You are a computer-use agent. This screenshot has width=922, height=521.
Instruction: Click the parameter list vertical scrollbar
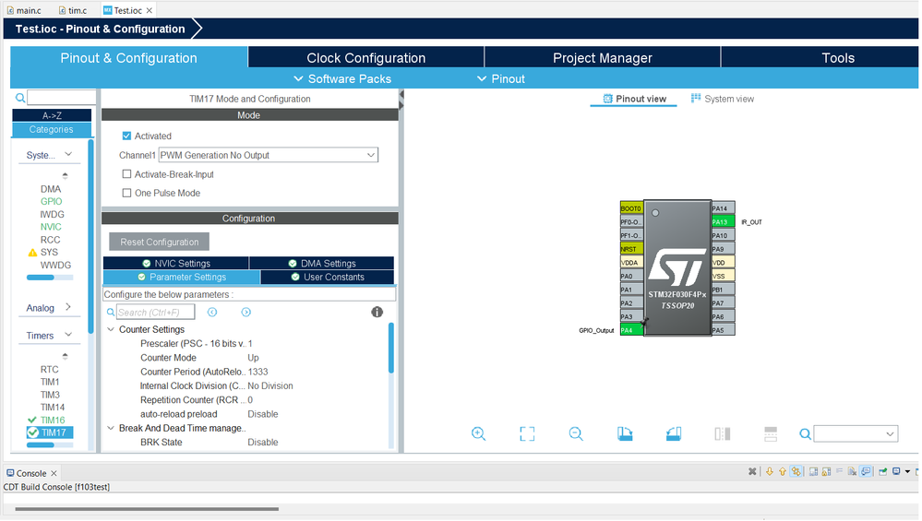pos(391,348)
